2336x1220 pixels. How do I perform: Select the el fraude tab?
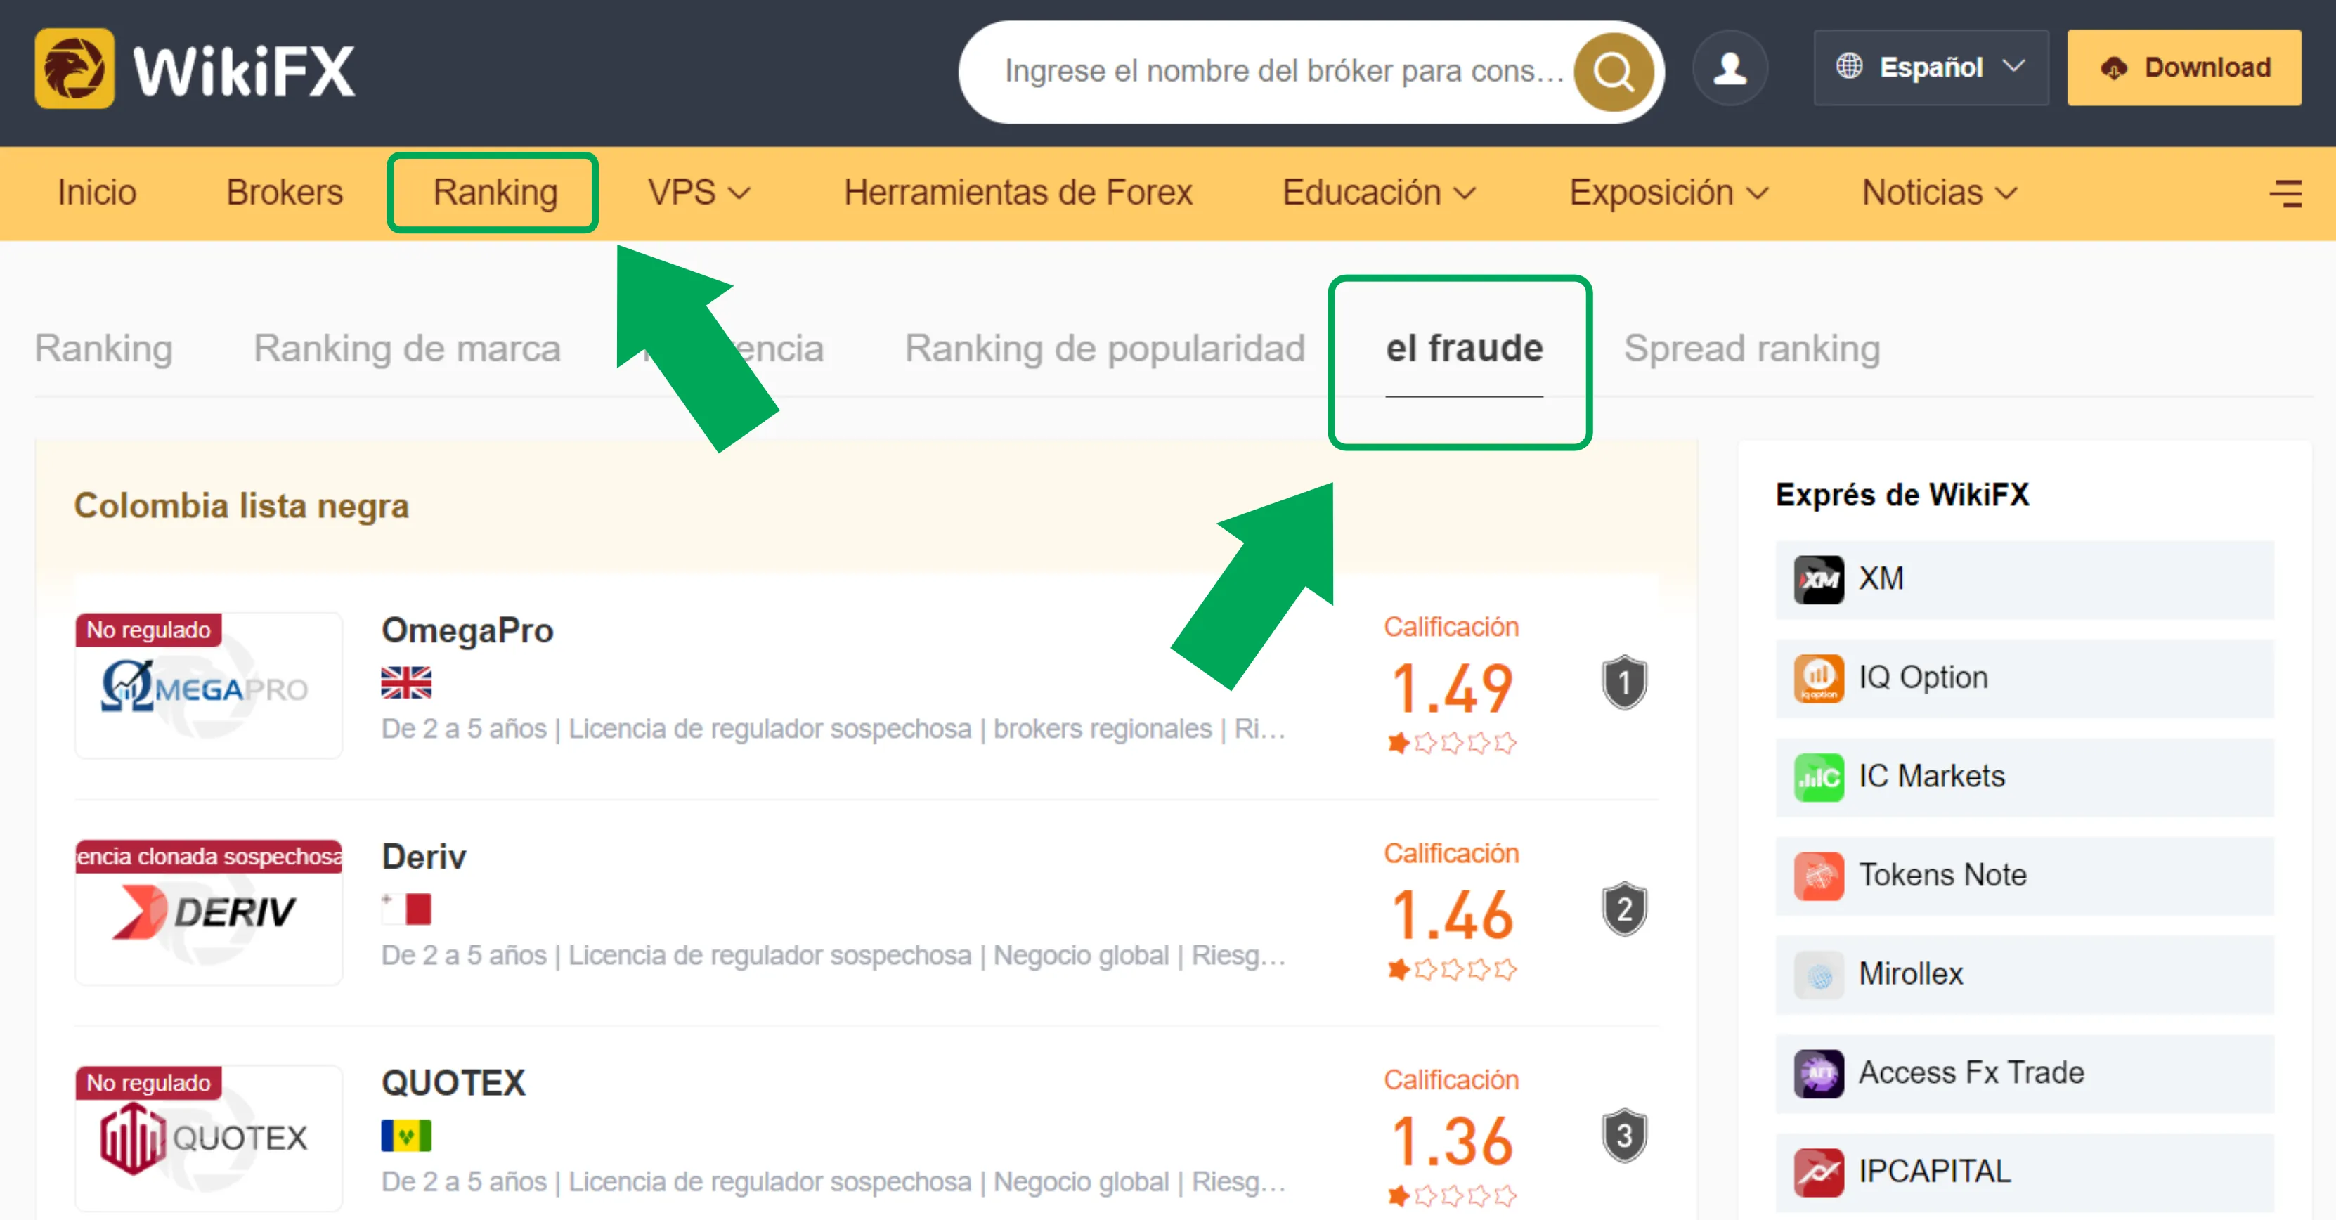pos(1464,349)
